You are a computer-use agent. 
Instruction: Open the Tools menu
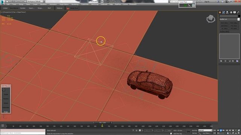[x=14, y=4]
